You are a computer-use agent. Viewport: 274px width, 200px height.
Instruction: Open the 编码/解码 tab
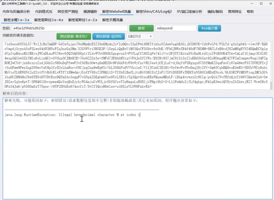click(215, 12)
